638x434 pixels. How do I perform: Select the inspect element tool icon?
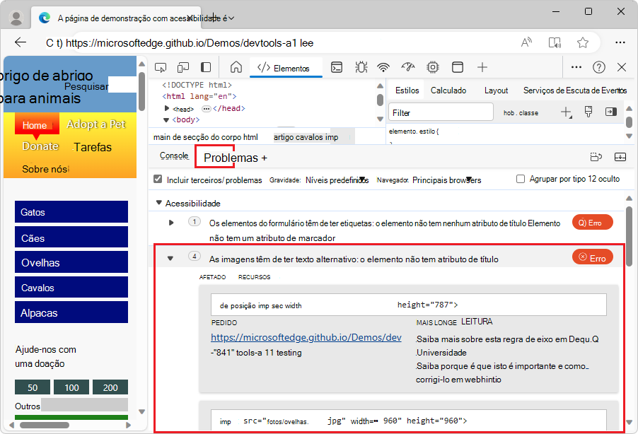161,66
